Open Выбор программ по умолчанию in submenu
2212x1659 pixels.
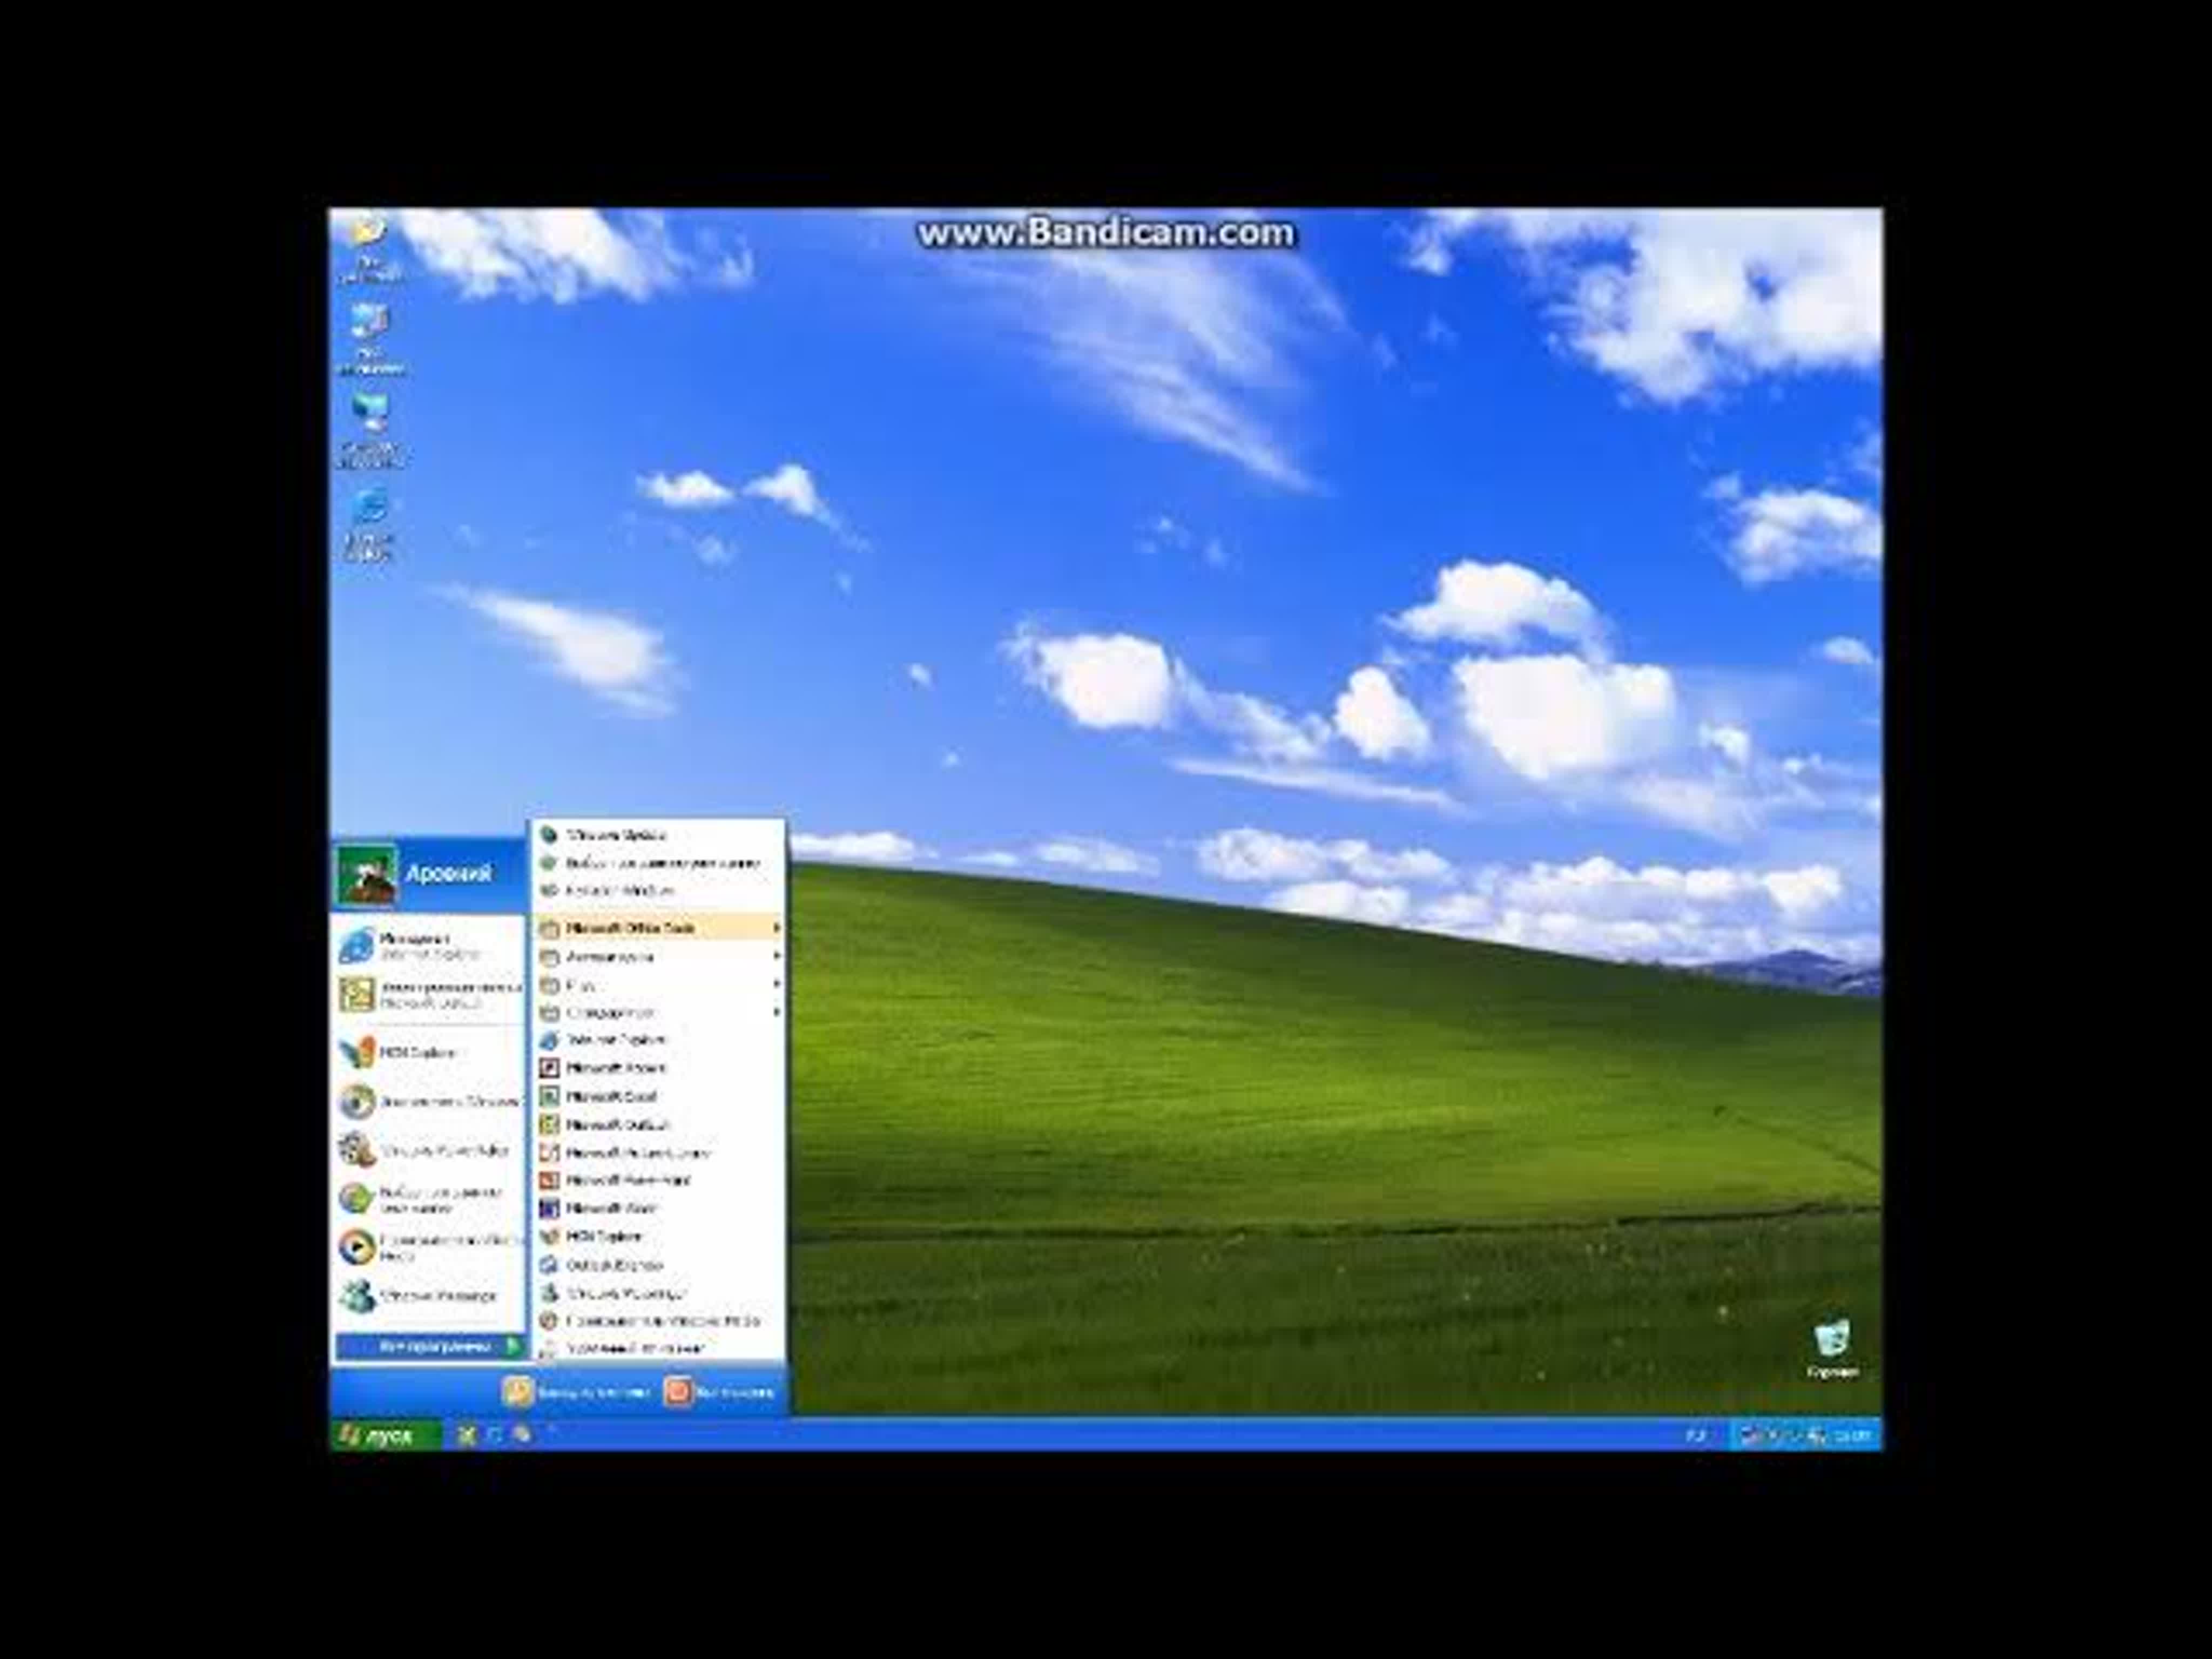point(658,863)
